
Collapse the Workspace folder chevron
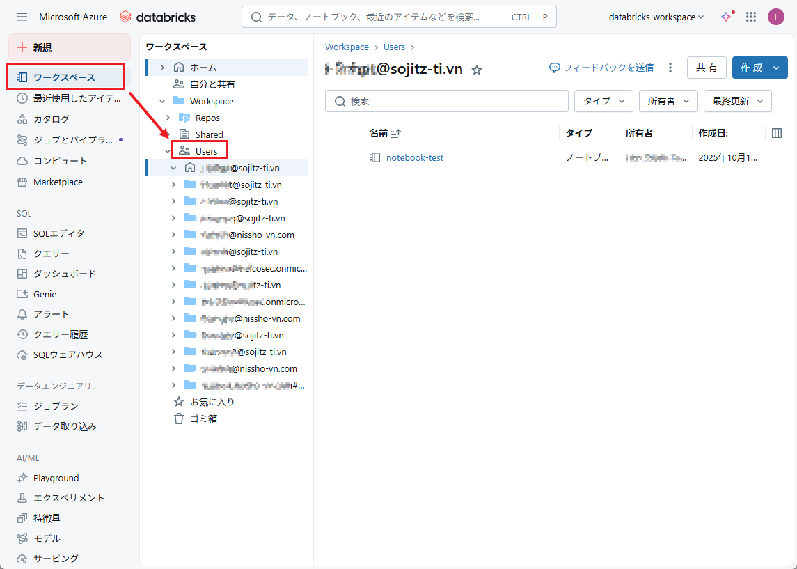pyautogui.click(x=162, y=101)
